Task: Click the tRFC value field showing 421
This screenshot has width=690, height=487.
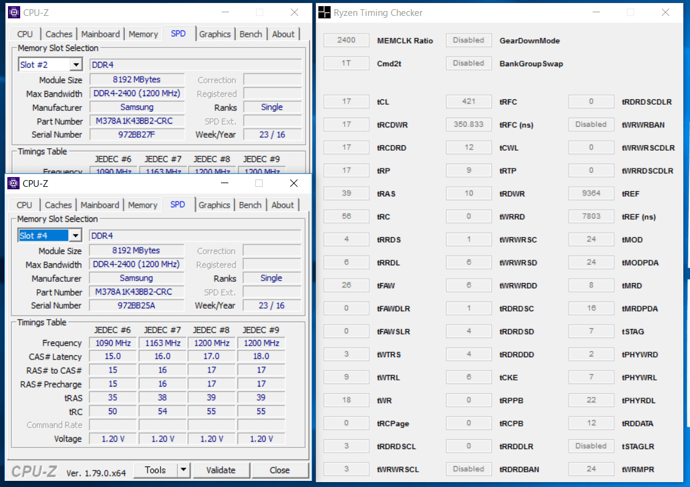Action: 468,102
